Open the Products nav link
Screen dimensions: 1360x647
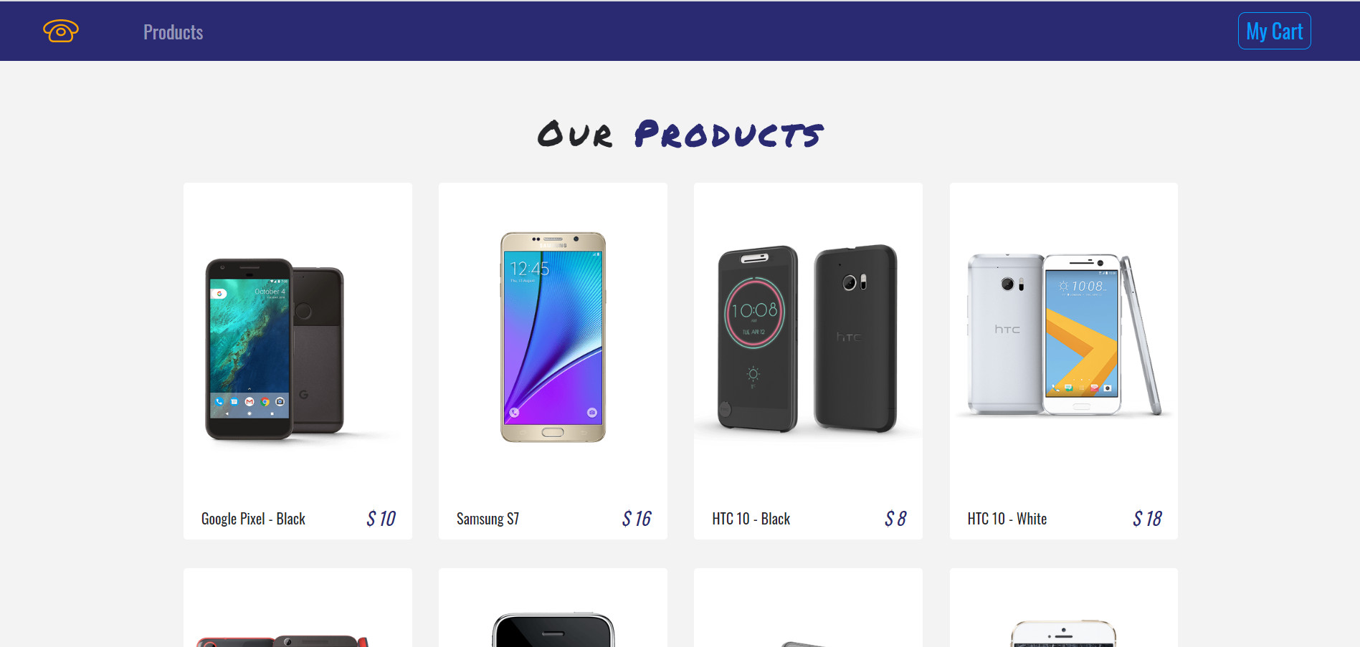(x=173, y=32)
